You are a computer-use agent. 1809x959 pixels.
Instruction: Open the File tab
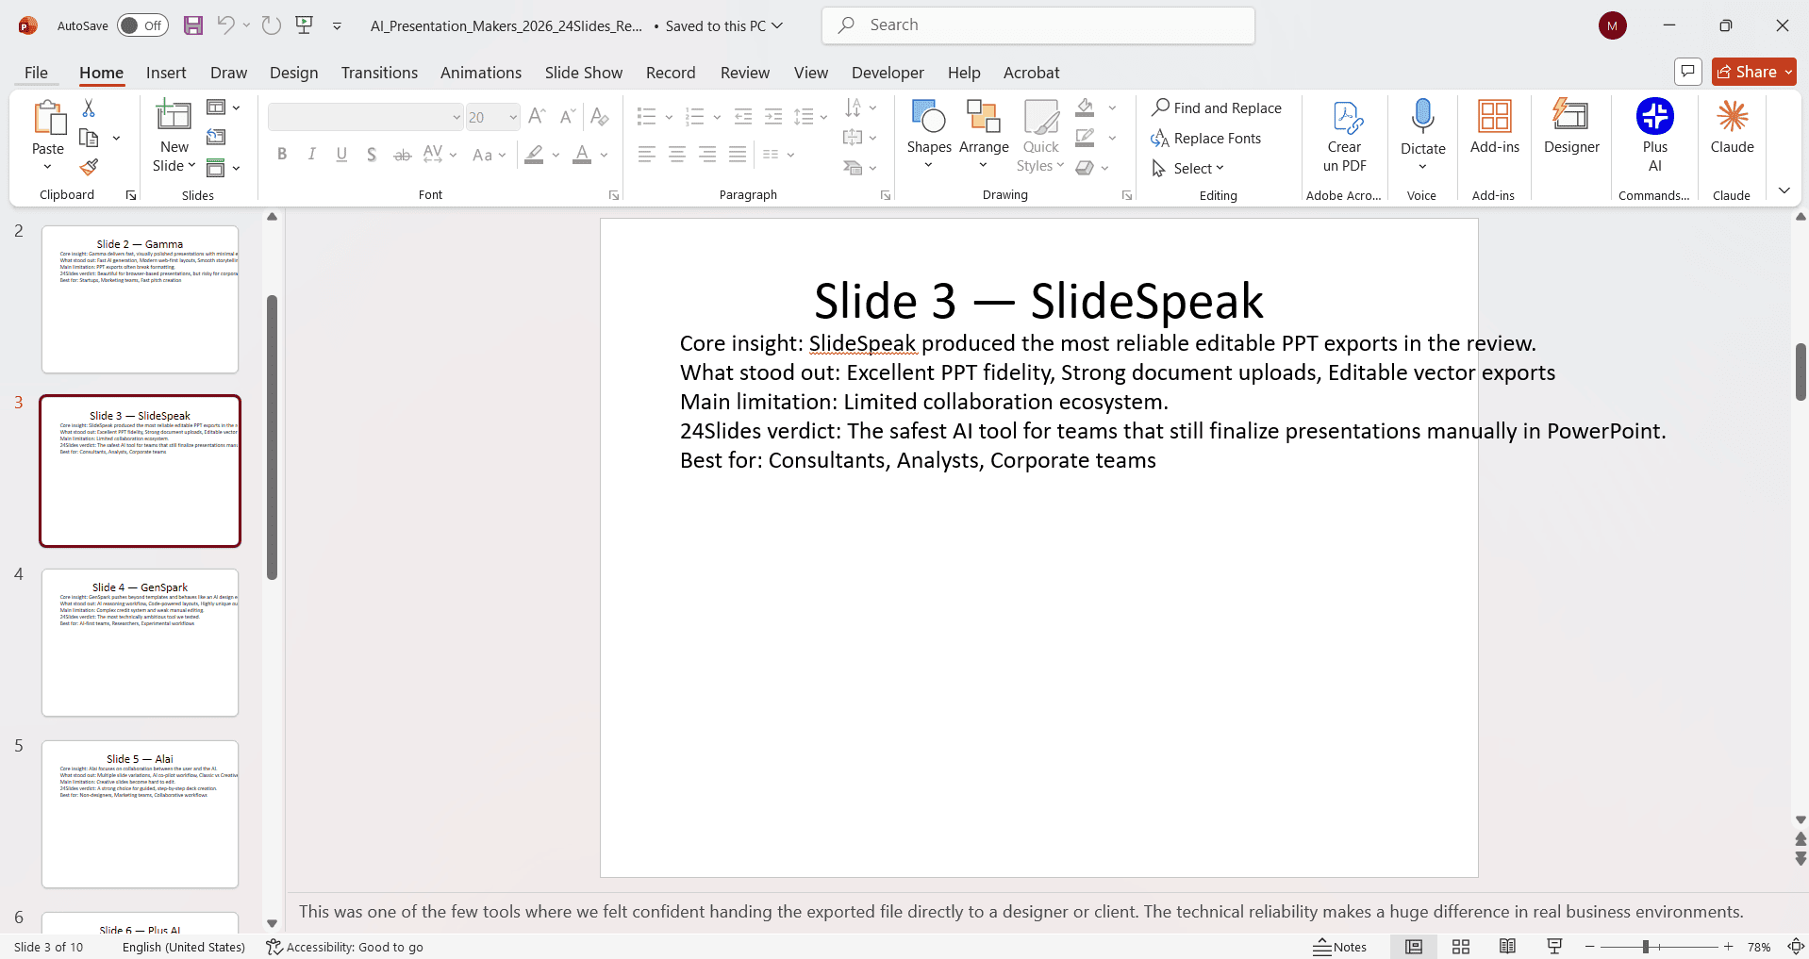point(36,73)
